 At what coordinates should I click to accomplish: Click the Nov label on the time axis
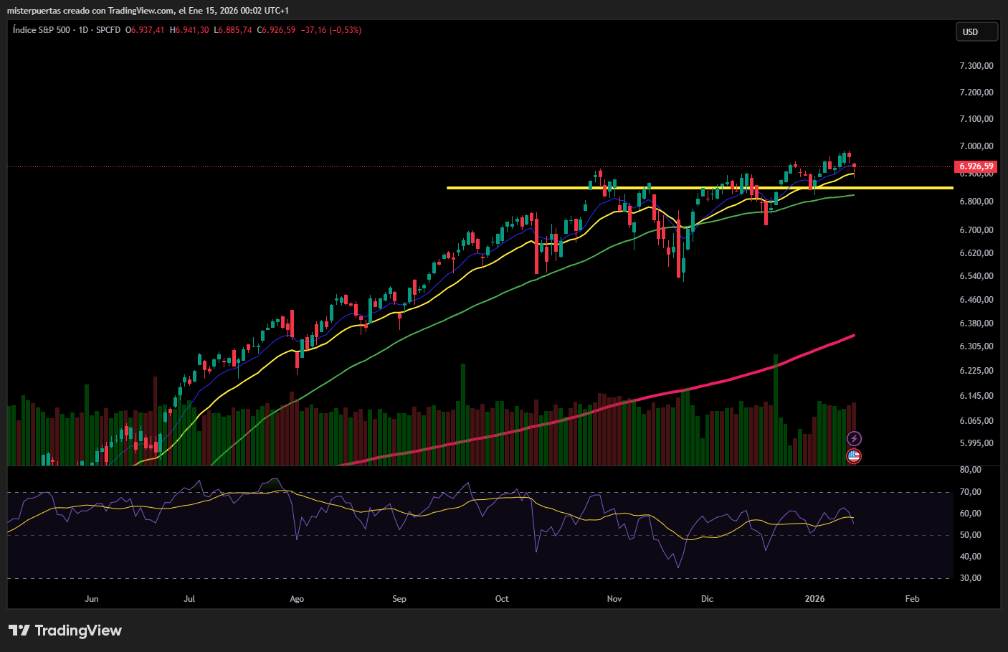614,599
